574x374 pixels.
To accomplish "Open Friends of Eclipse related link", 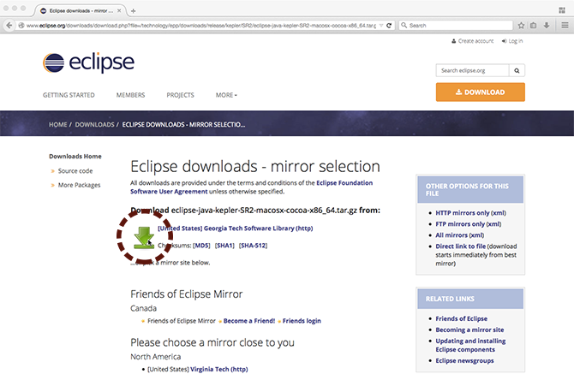I will [x=461, y=318].
